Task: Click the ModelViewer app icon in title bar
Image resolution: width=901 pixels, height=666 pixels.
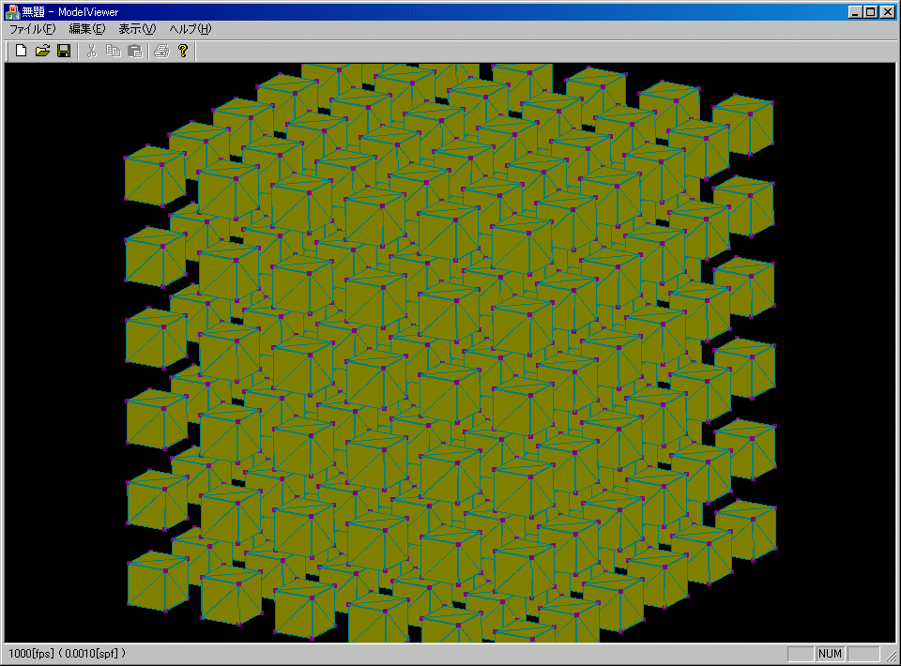Action: 12,11
